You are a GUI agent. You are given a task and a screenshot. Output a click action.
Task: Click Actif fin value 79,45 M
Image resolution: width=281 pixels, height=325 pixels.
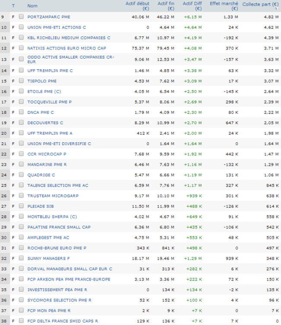[x=166, y=48]
